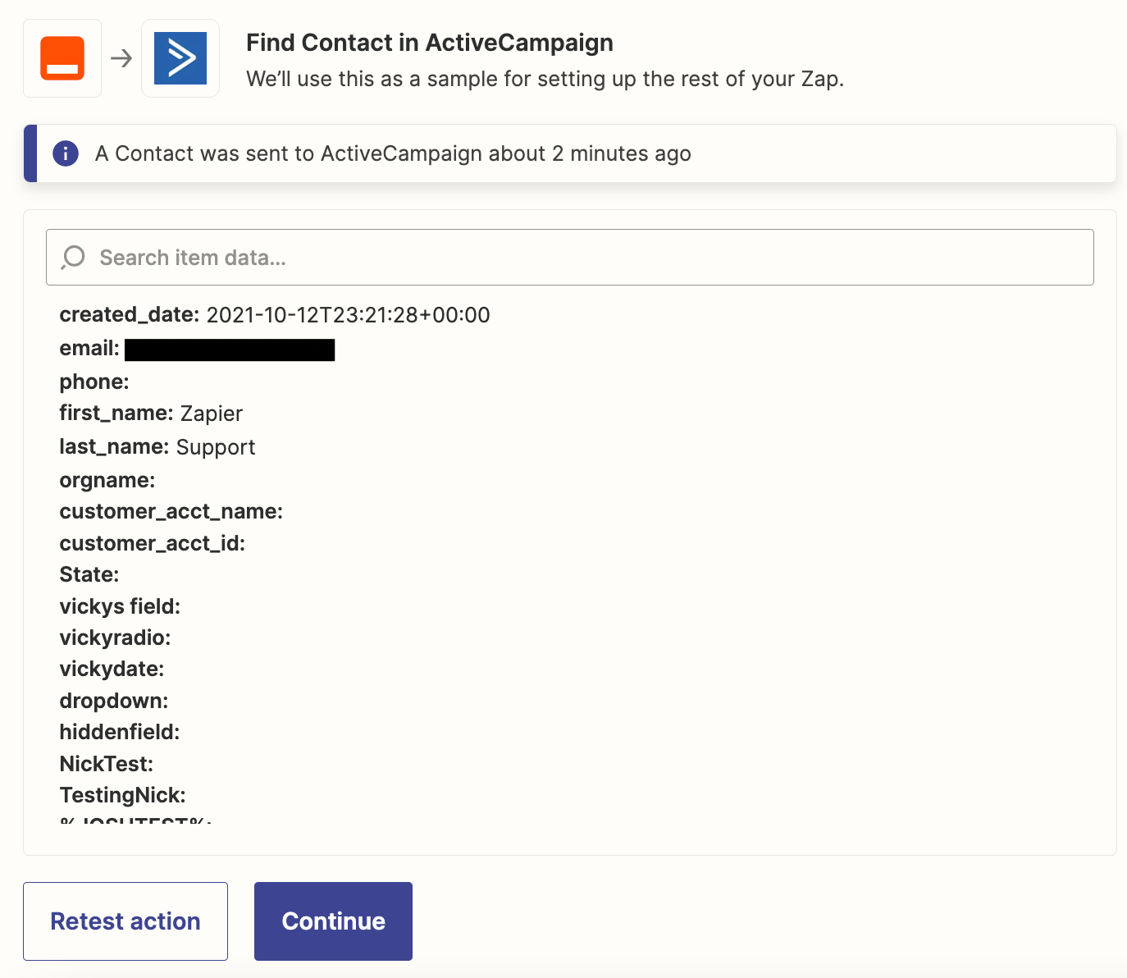Select the State field row
Viewport: 1127px width, 978px height.
pyautogui.click(x=89, y=574)
